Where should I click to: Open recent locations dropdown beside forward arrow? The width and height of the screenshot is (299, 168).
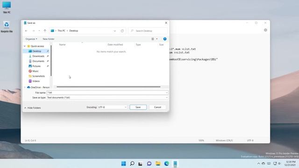tap(39, 31)
